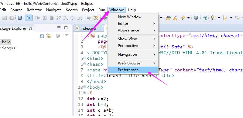Open Package Explorer View Menu triangle
The height and width of the screenshot is (118, 243).
click(67, 35)
